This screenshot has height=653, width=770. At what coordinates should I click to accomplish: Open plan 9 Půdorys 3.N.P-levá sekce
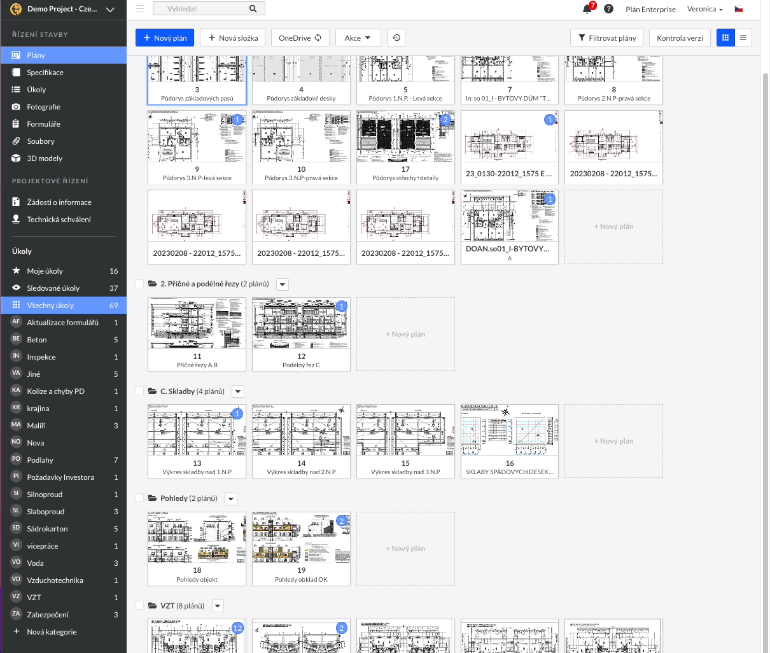(x=197, y=148)
